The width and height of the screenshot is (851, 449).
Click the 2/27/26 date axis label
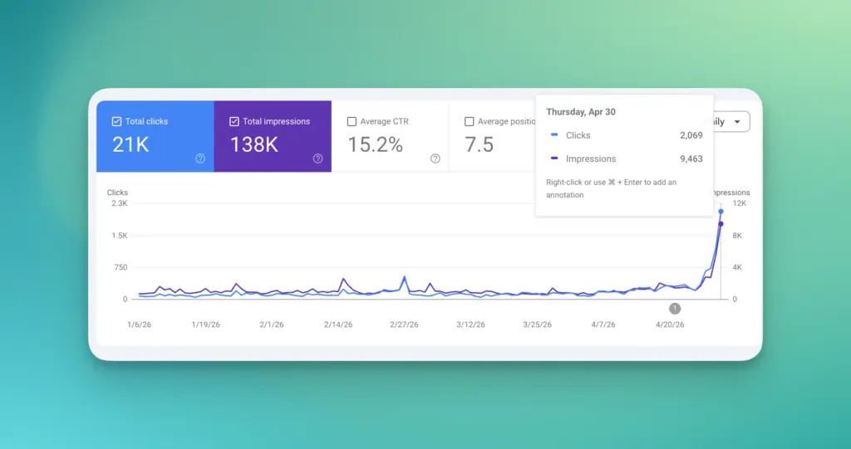[405, 325]
